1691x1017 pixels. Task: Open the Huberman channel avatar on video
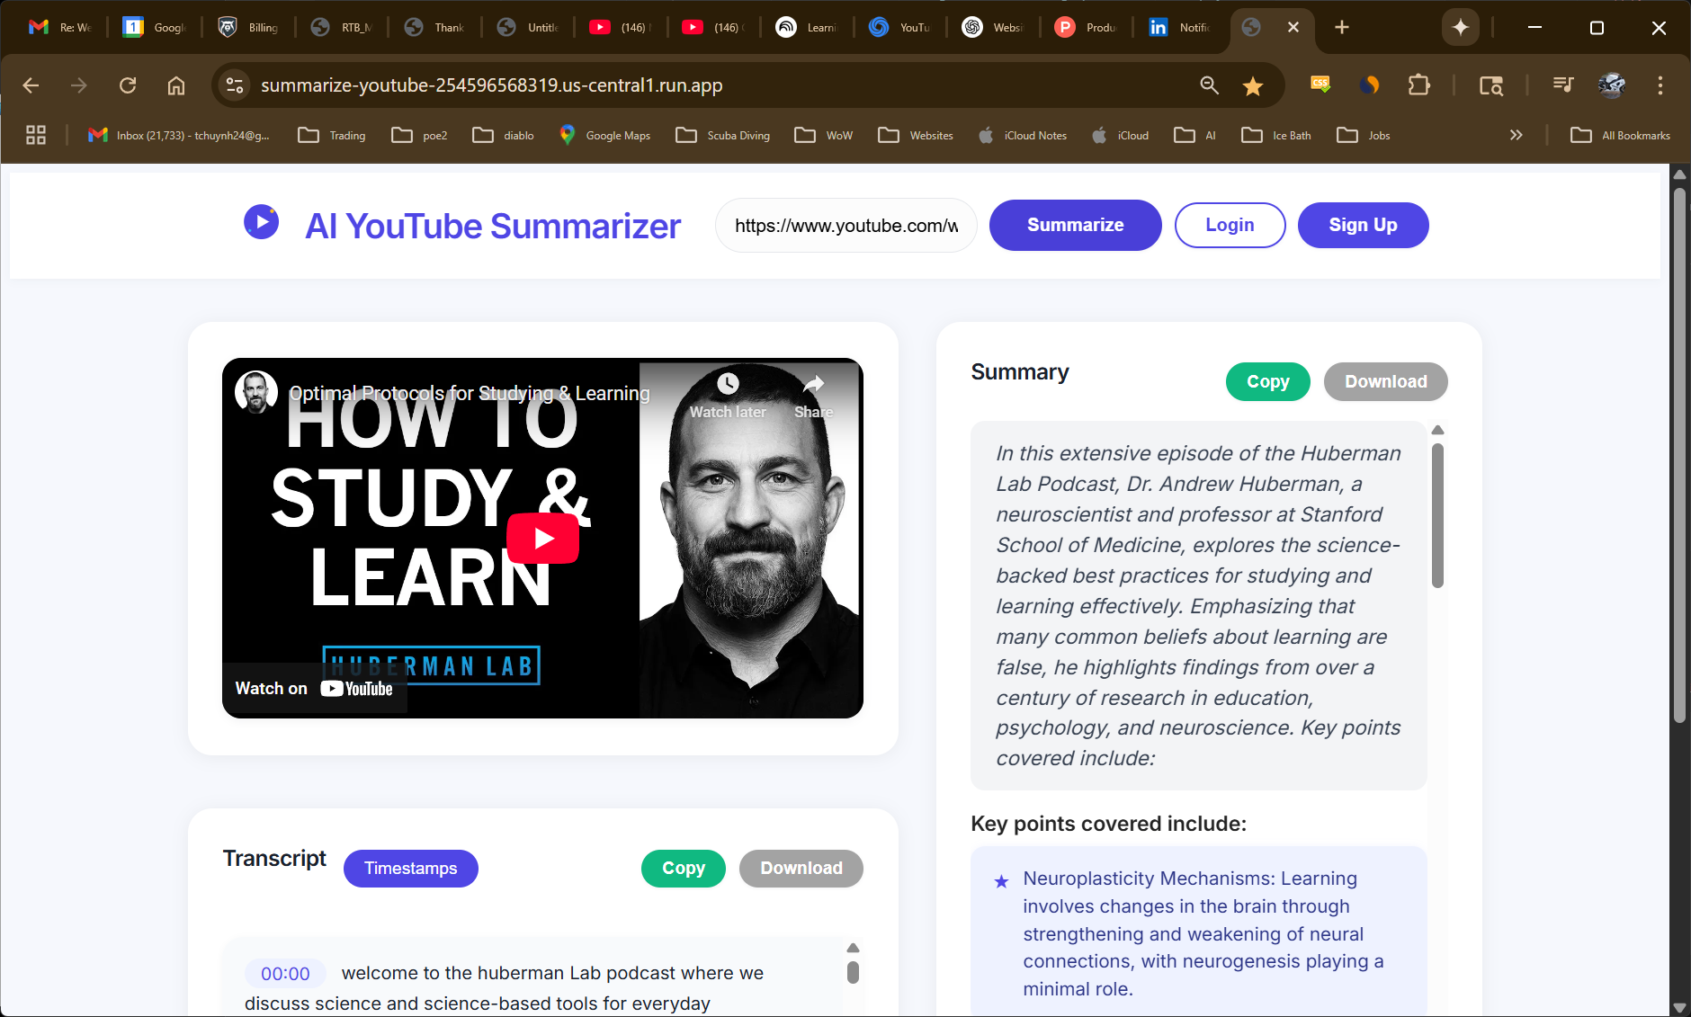256,392
